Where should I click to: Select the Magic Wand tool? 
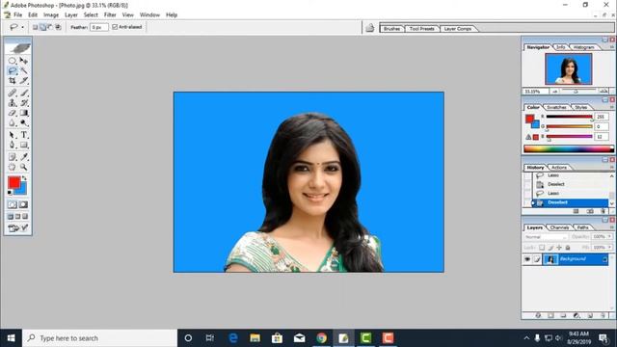24,70
